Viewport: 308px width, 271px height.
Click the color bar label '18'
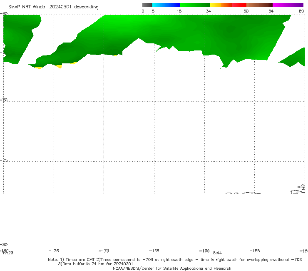click(x=179, y=11)
